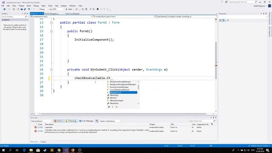Select Checked in the IntelliSense list

113,98
